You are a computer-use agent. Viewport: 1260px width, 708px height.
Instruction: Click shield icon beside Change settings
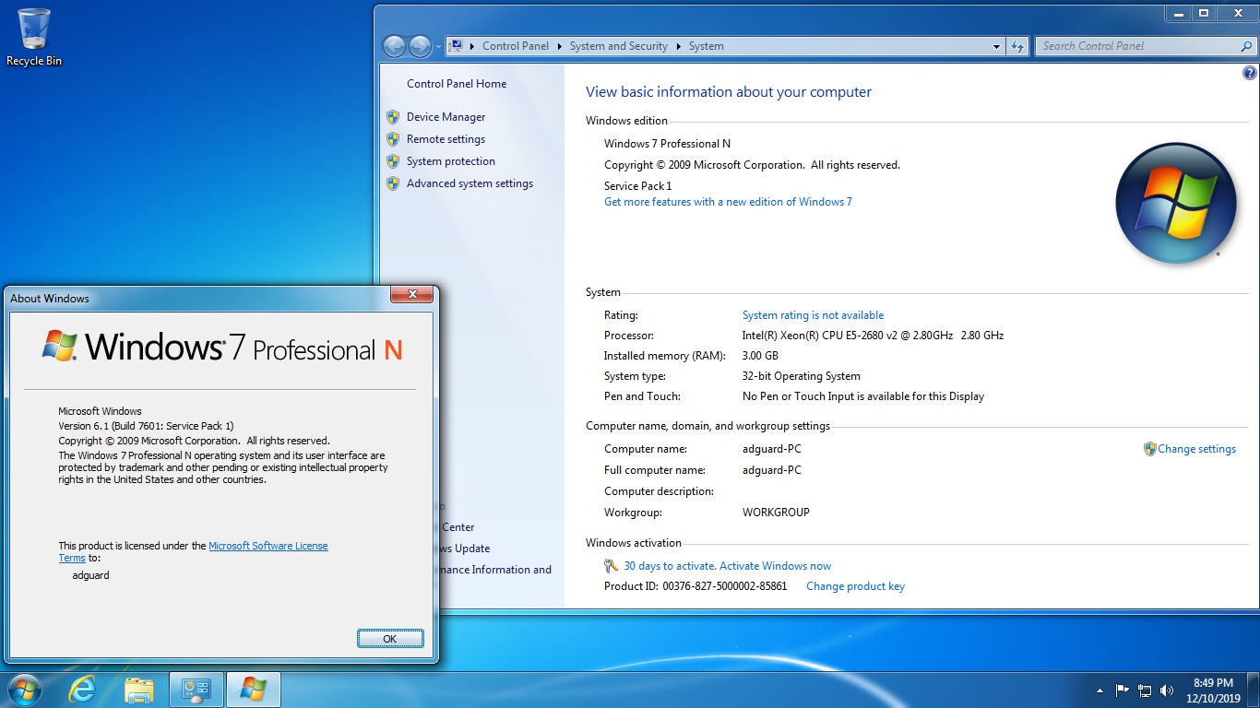coord(1149,449)
